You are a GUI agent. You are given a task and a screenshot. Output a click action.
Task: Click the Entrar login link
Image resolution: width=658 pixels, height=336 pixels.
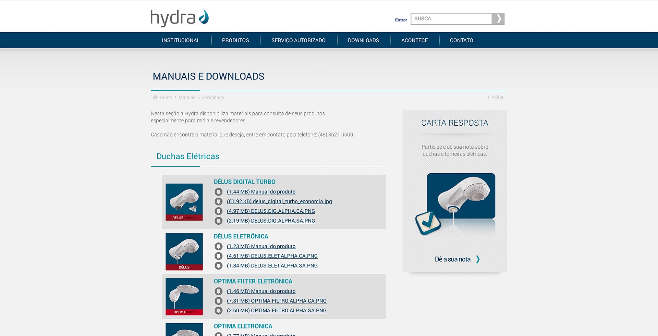point(401,20)
